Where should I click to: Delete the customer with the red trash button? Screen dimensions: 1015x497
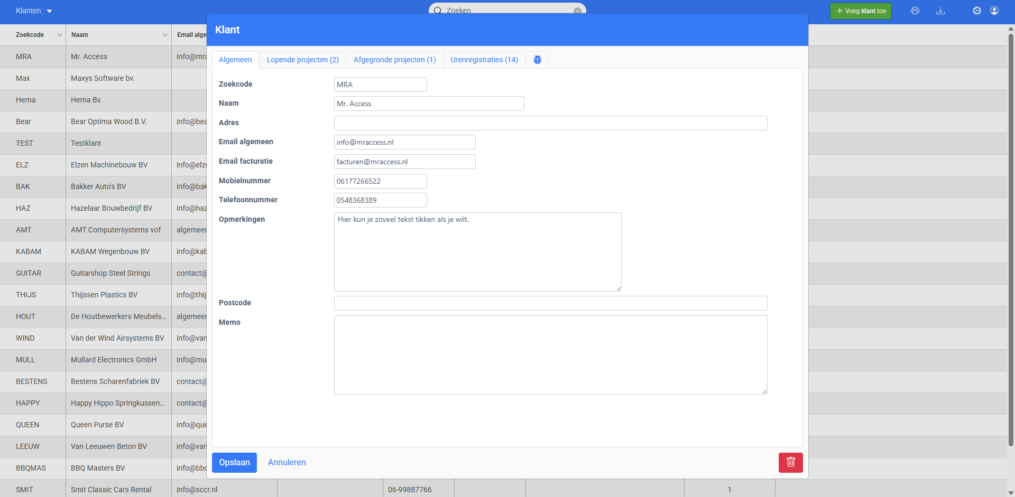tap(790, 462)
